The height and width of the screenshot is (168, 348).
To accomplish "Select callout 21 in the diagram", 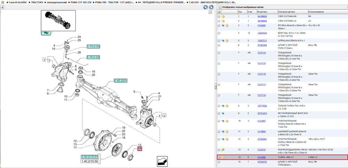I will pyautogui.click(x=160, y=97).
